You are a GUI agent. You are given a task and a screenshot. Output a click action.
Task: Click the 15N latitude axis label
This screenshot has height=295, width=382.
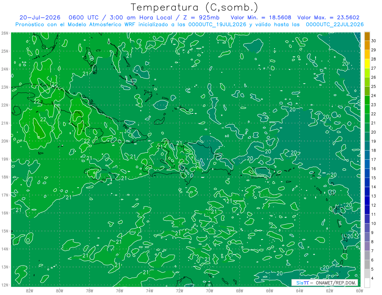(5, 231)
